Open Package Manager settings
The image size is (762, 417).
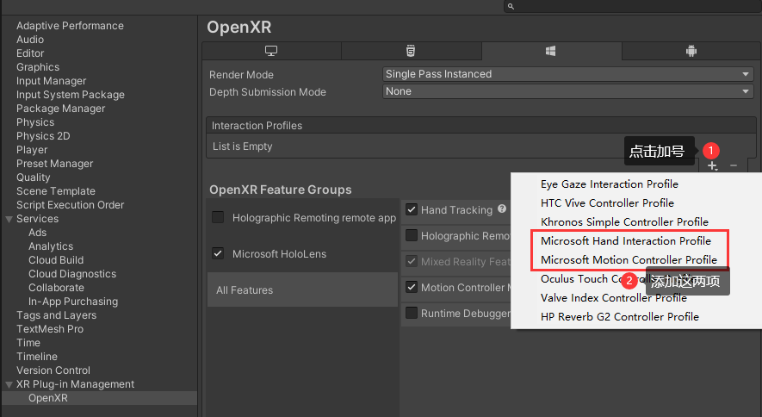click(61, 109)
